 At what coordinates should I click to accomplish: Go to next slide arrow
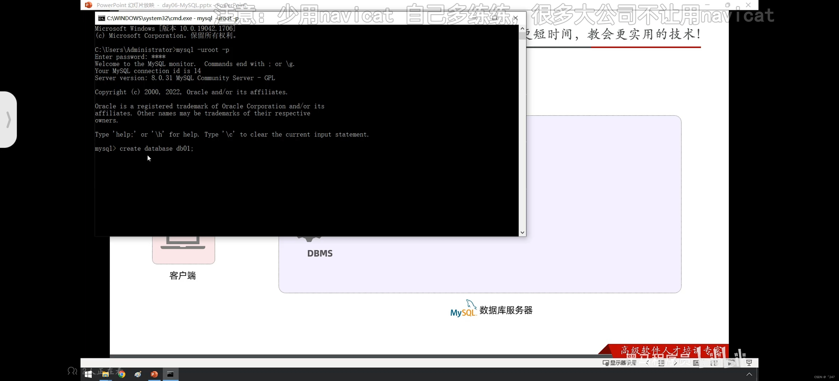pyautogui.click(x=675, y=363)
